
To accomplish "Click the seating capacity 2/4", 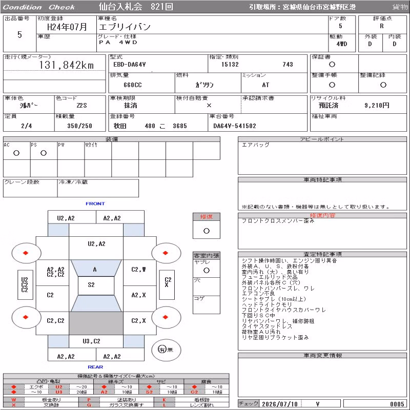I will 27,126.
